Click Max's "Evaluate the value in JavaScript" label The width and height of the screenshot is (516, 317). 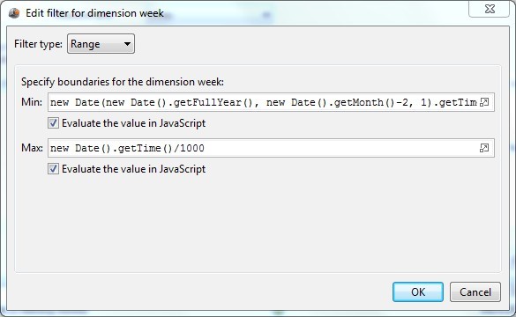point(133,169)
